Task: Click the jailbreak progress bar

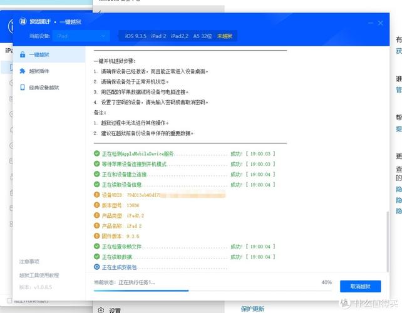Action: tap(213, 290)
